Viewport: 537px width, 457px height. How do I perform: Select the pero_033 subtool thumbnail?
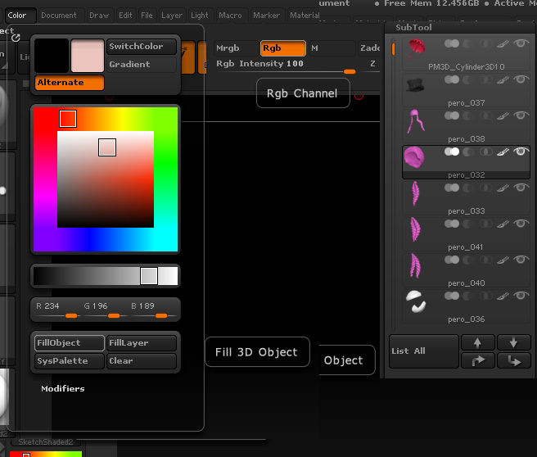[x=415, y=193]
